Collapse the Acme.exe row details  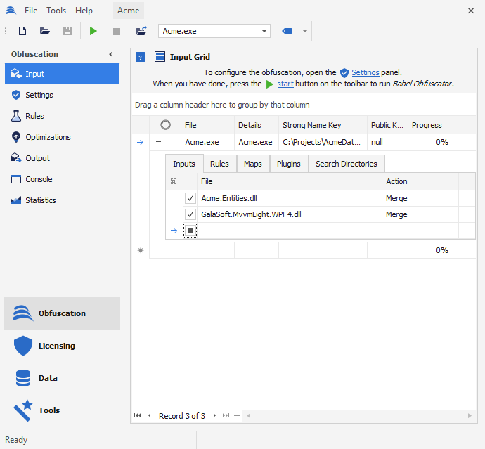(159, 142)
